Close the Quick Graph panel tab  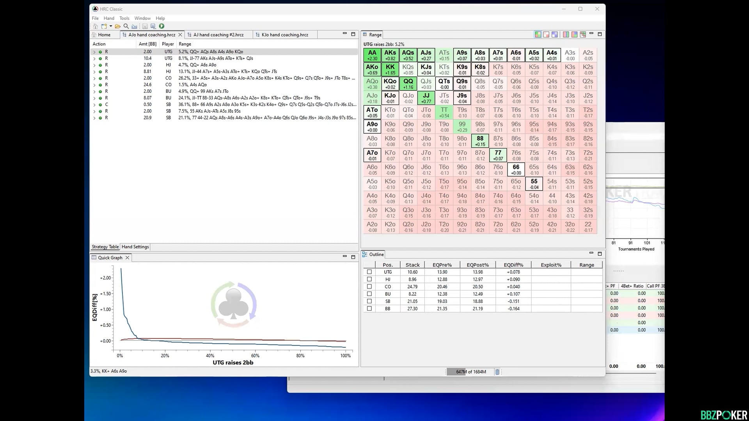127,258
